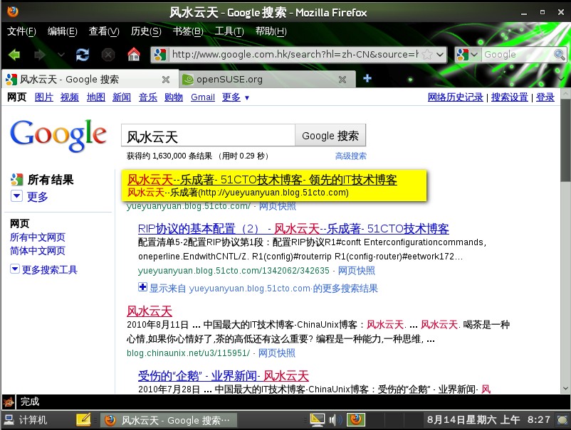
Task: Click the green Back arrow button
Action: click(x=14, y=55)
